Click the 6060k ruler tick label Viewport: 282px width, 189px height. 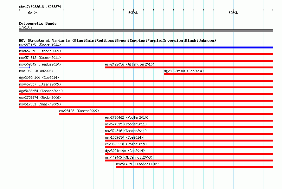233,13
